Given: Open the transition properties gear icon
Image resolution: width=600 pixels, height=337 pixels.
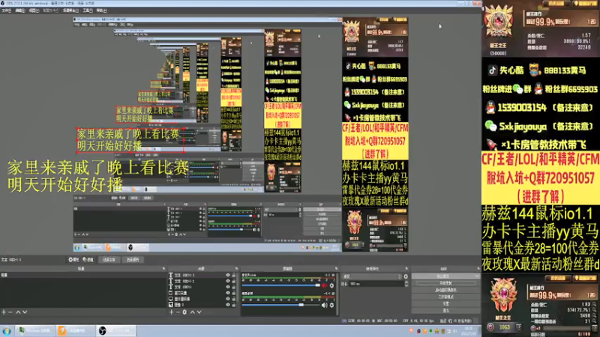Looking at the screenshot, I should (x=406, y=276).
